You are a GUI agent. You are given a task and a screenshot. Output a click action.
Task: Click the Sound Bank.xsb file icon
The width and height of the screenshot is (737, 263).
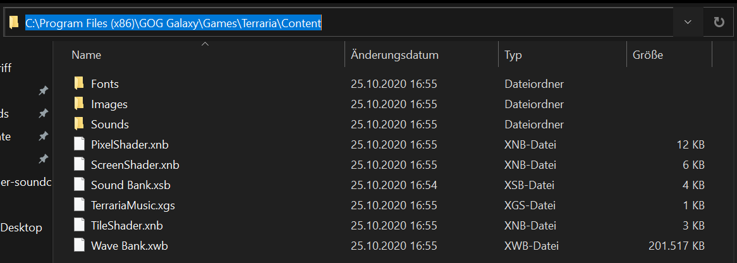click(x=79, y=185)
